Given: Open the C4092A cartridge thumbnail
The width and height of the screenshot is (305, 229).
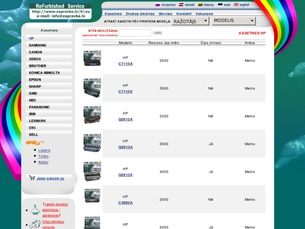Looking at the screenshot, I should point(92,196).
